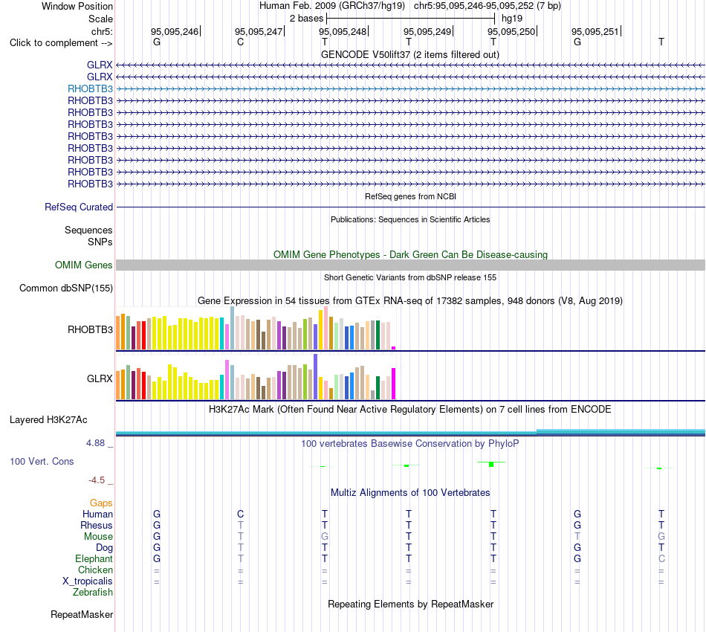Click the 95,095,251 ruler coordinate
The image size is (706, 632).
(x=595, y=31)
